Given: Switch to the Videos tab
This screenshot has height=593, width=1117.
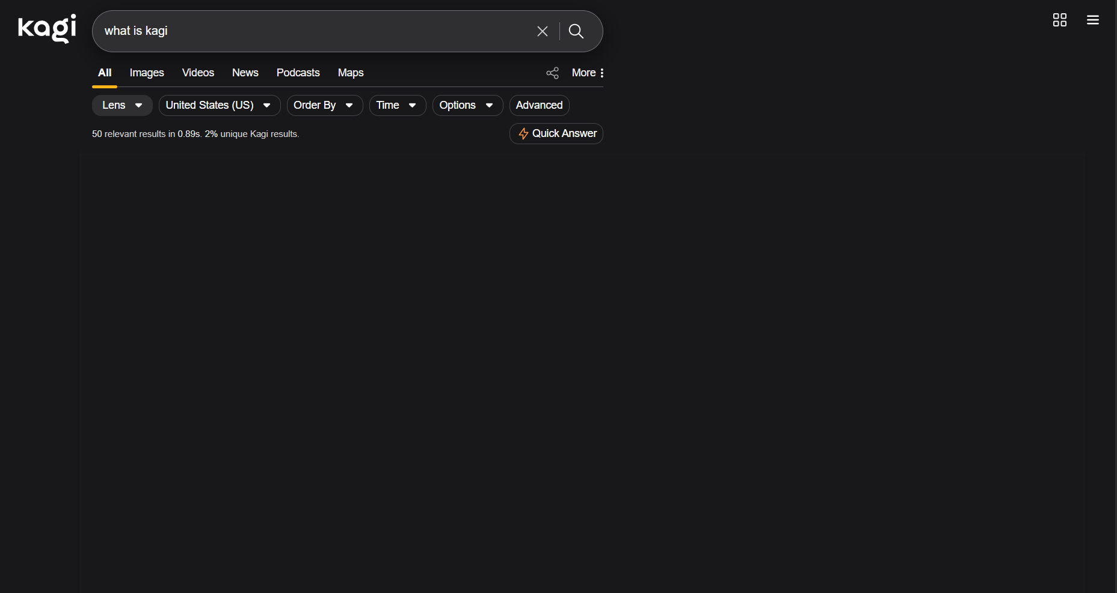Looking at the screenshot, I should click(198, 73).
